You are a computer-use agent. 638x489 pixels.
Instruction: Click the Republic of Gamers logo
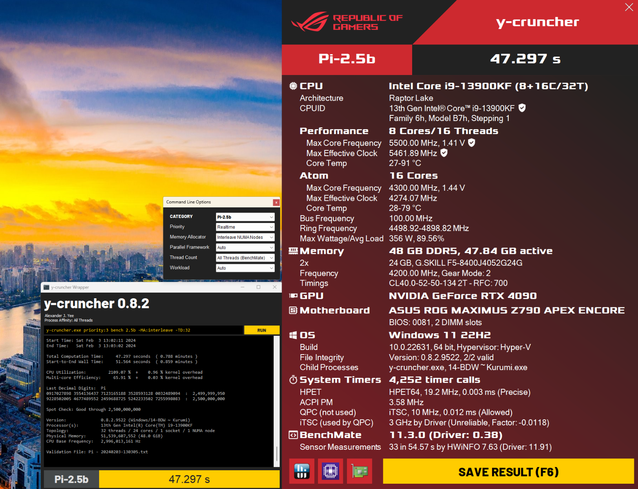[x=347, y=22]
